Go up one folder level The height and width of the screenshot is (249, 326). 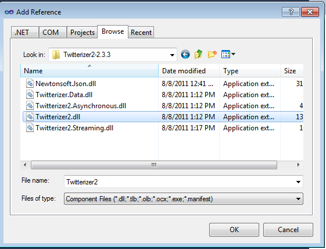point(199,54)
